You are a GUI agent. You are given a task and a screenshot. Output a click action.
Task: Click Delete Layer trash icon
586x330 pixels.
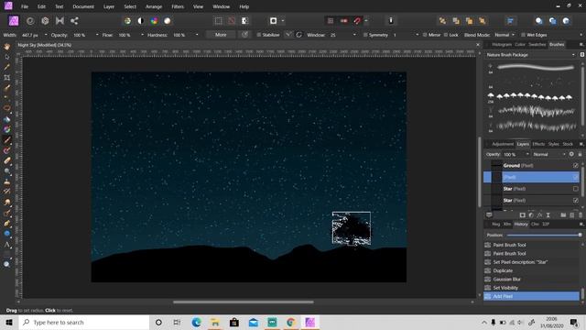[581, 215]
